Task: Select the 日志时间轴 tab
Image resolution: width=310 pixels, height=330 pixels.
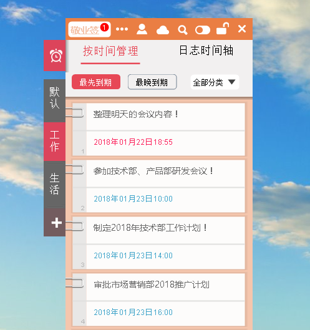Action: pos(206,51)
